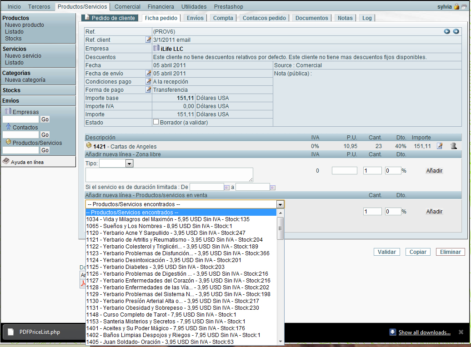This screenshot has height=347, width=471.
Task: Open the Inicio top menu
Action: (14, 7)
